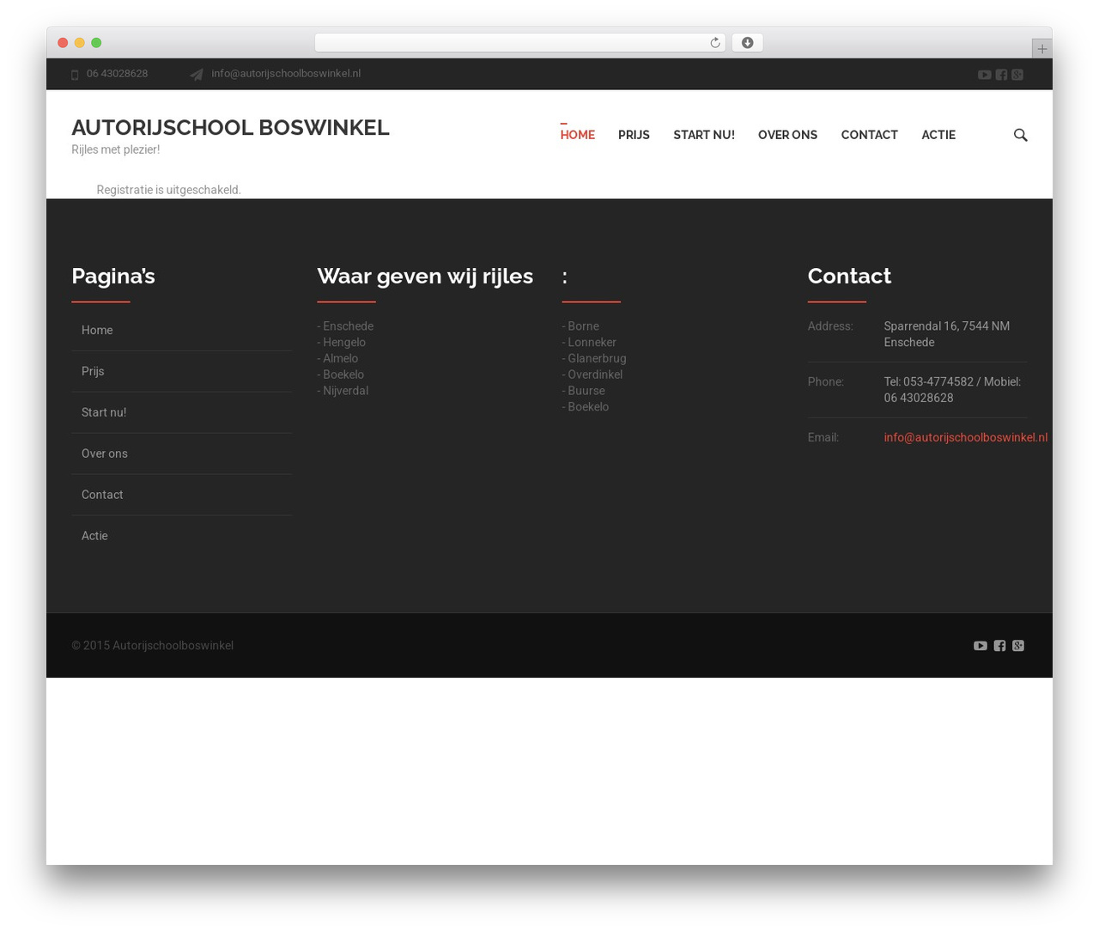Click the Google Plus icon in footer
Screen dimensions: 1099x931
coord(1018,646)
